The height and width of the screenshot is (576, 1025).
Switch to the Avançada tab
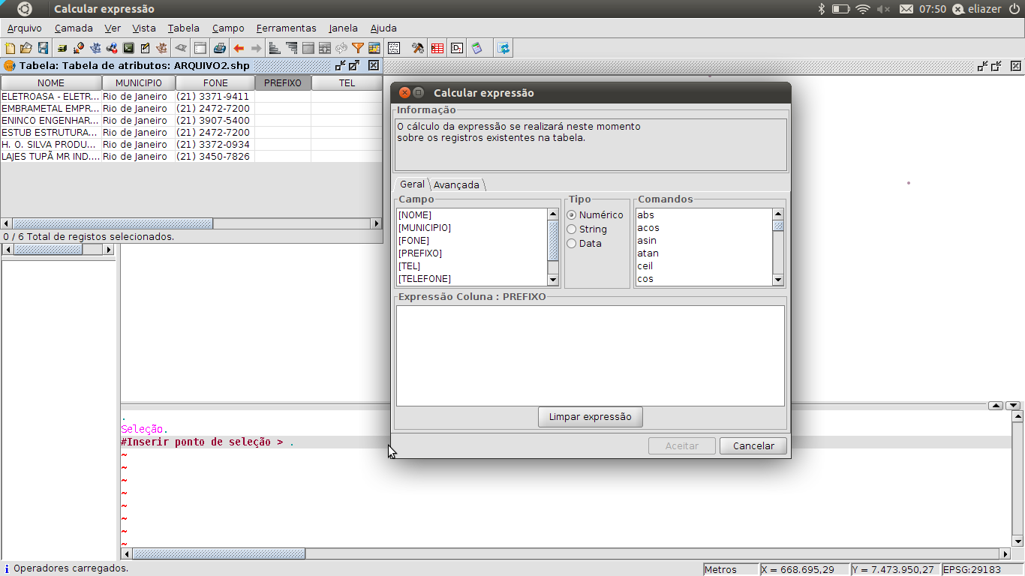coord(456,184)
